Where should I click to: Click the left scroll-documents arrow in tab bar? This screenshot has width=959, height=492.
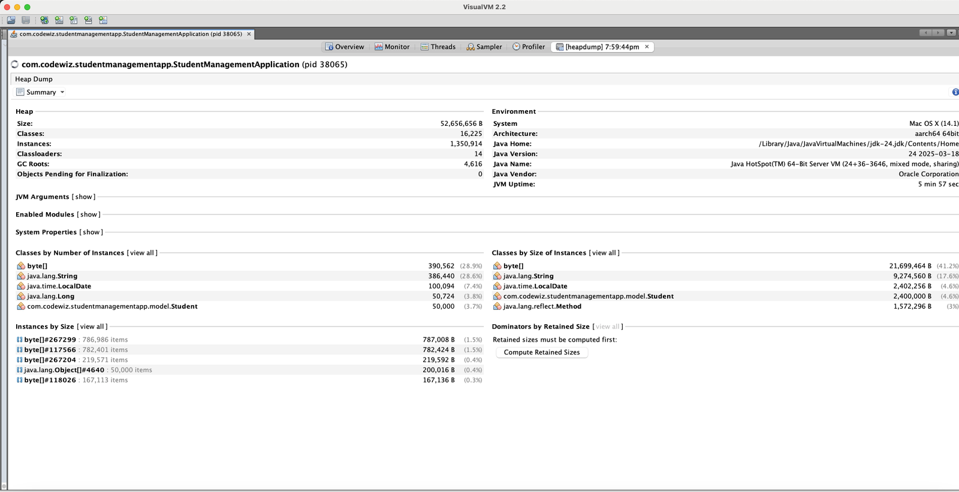925,33
